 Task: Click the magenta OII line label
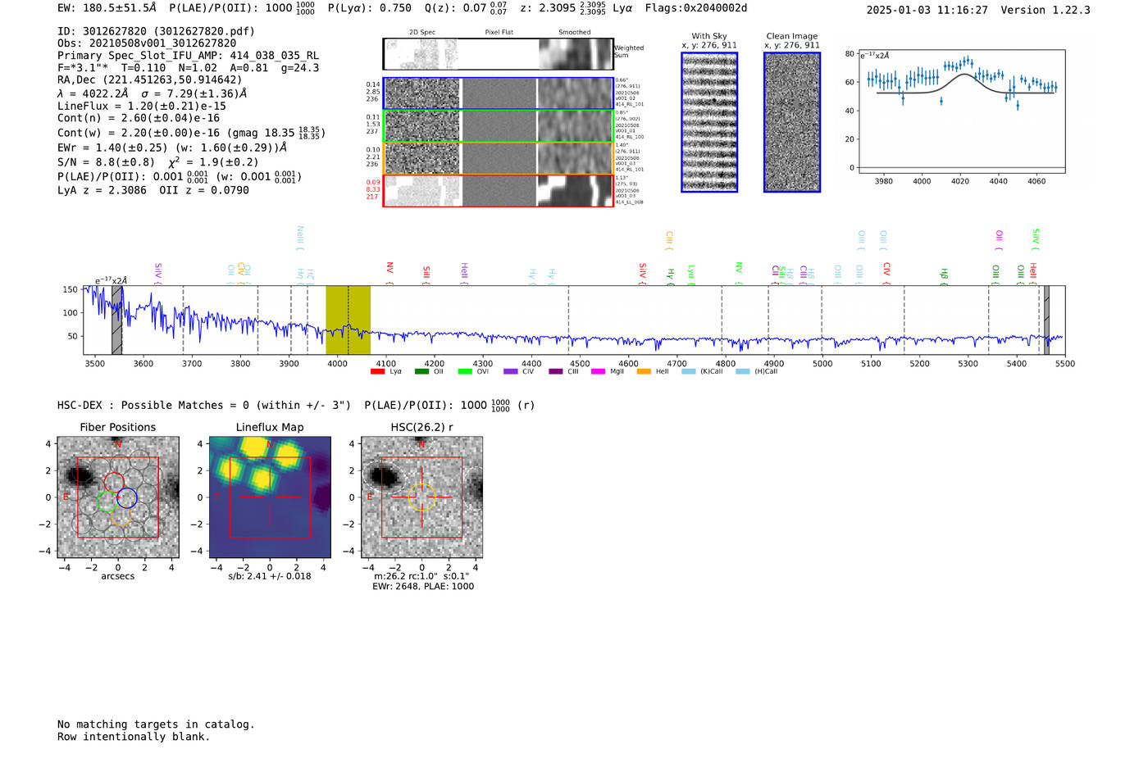1000,240
